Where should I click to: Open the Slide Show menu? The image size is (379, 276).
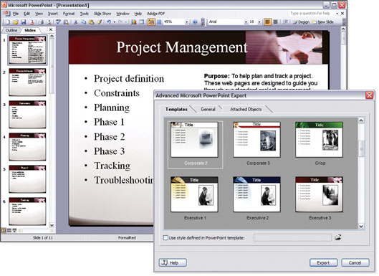(102, 14)
